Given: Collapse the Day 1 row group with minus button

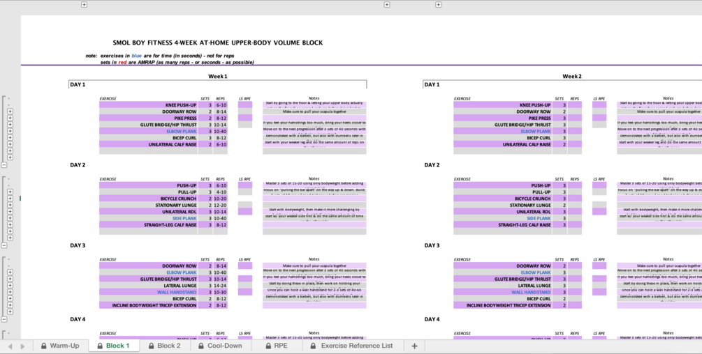Looking at the screenshot, I should pyautogui.click(x=4, y=164).
